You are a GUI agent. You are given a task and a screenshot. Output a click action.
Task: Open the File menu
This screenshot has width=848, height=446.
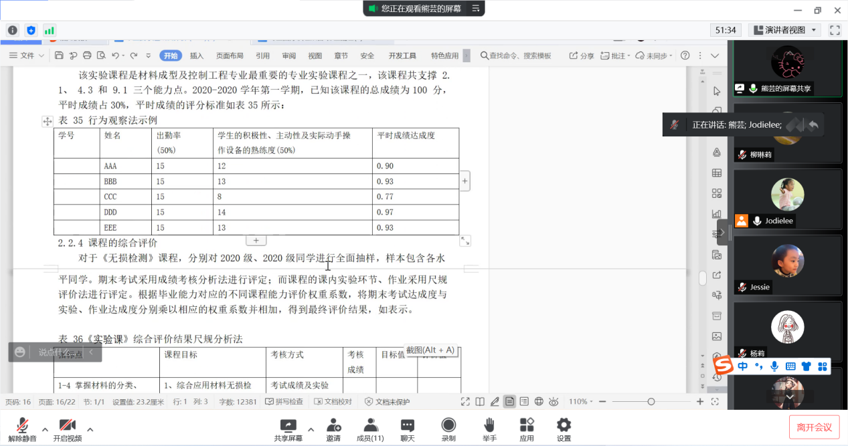click(27, 55)
